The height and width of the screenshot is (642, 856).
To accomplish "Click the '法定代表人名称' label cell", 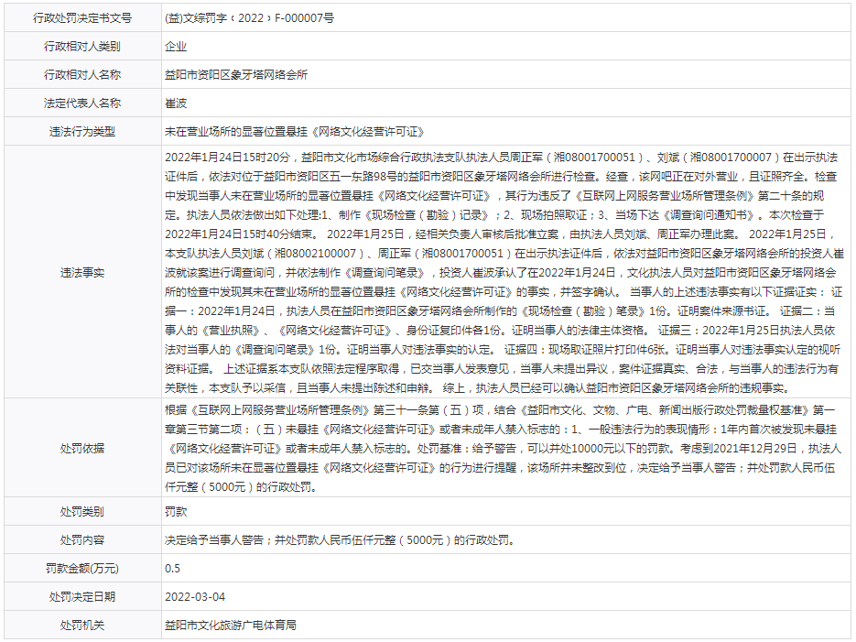I will 82,103.
